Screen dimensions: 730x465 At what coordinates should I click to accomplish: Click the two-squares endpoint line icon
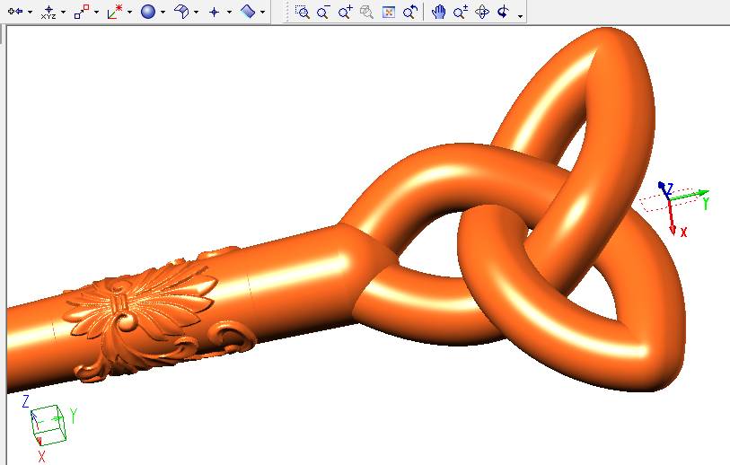(82, 12)
